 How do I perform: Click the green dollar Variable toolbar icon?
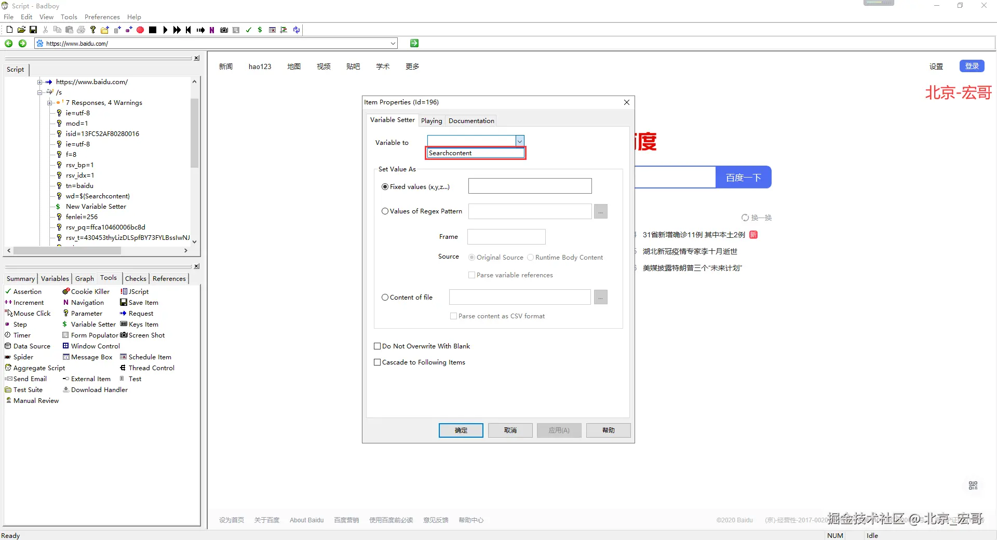[260, 30]
